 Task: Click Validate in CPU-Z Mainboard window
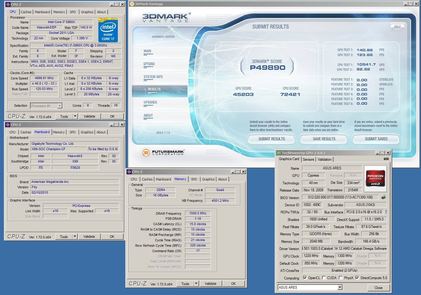[89, 237]
